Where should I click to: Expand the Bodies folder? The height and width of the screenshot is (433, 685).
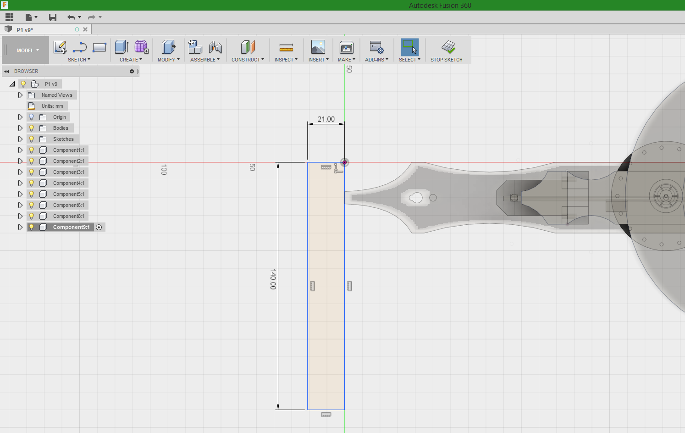coord(20,128)
